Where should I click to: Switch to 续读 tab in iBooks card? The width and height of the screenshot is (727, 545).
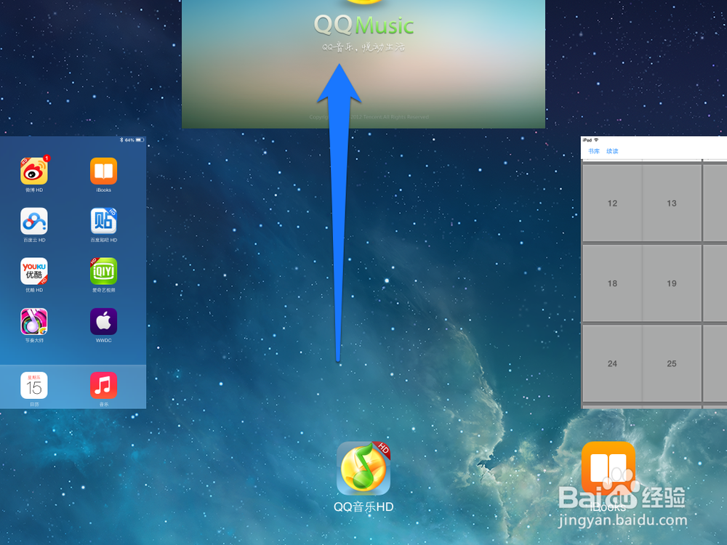[612, 151]
